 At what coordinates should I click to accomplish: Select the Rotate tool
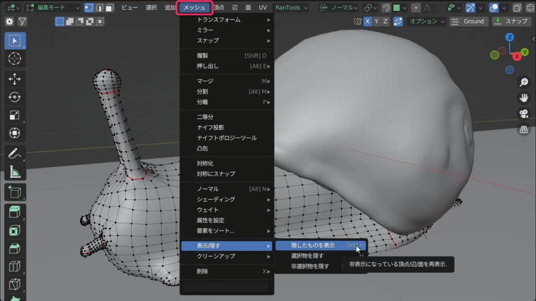pyautogui.click(x=15, y=97)
